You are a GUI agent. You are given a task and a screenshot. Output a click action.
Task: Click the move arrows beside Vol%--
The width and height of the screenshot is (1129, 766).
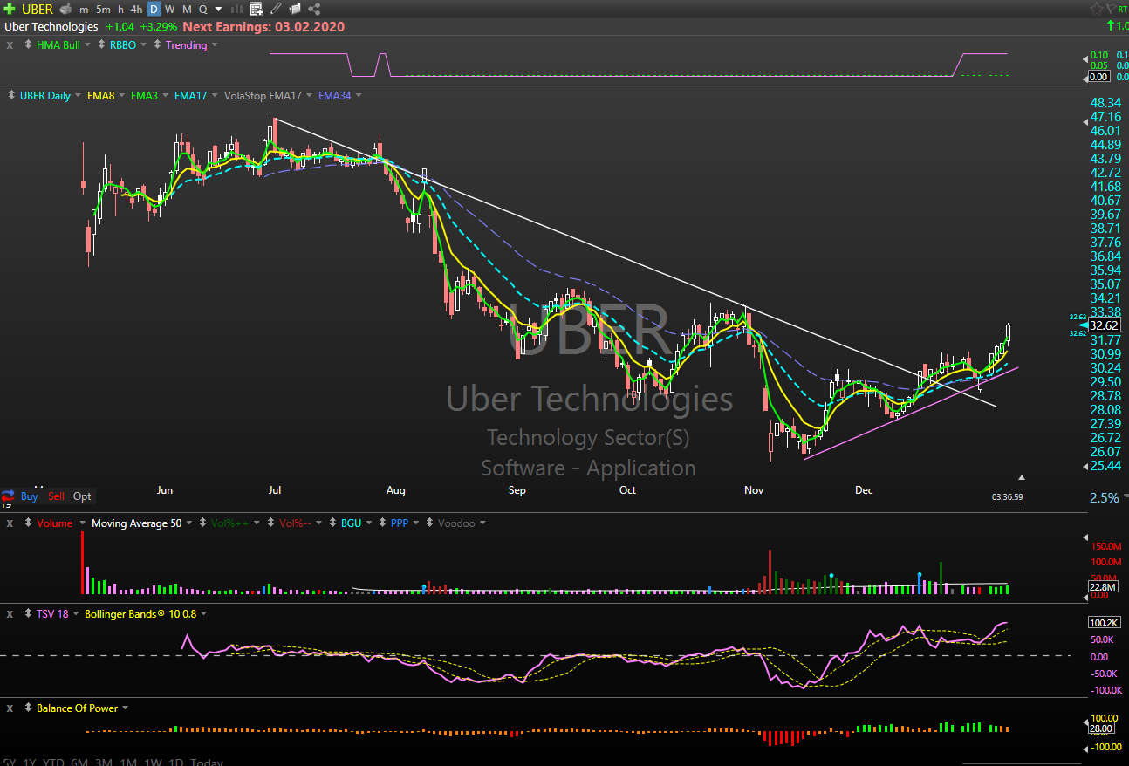271,523
